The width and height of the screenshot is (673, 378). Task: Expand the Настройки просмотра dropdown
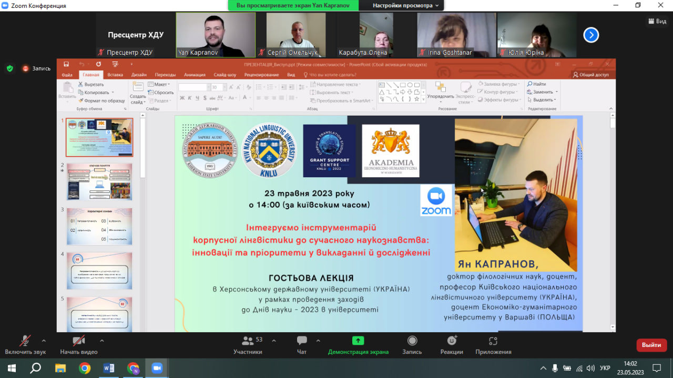(405, 5)
